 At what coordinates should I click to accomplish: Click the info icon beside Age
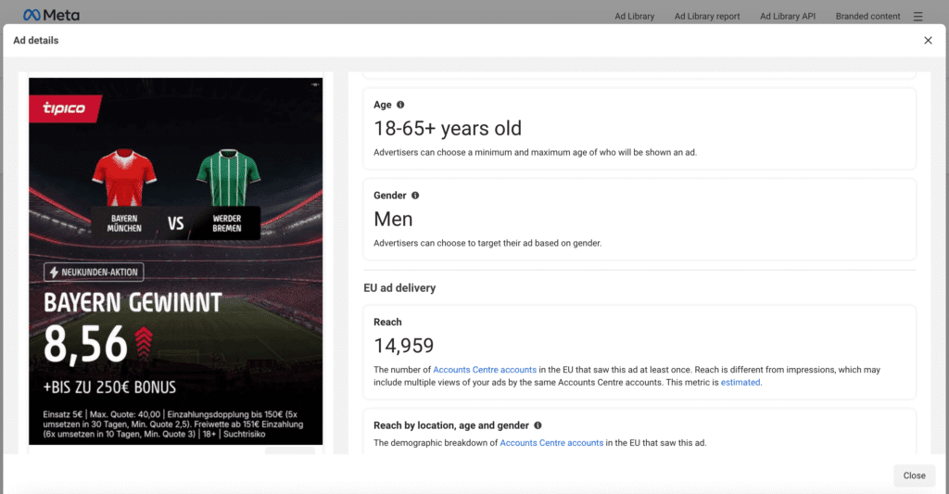[x=400, y=105]
